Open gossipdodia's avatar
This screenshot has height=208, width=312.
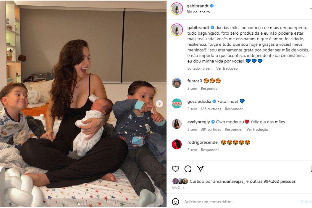[177, 103]
